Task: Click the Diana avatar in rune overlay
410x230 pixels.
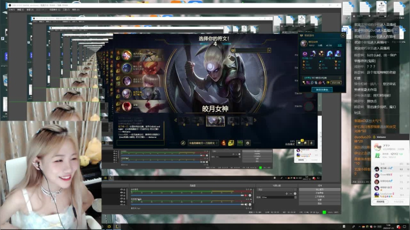Action: 304,43
